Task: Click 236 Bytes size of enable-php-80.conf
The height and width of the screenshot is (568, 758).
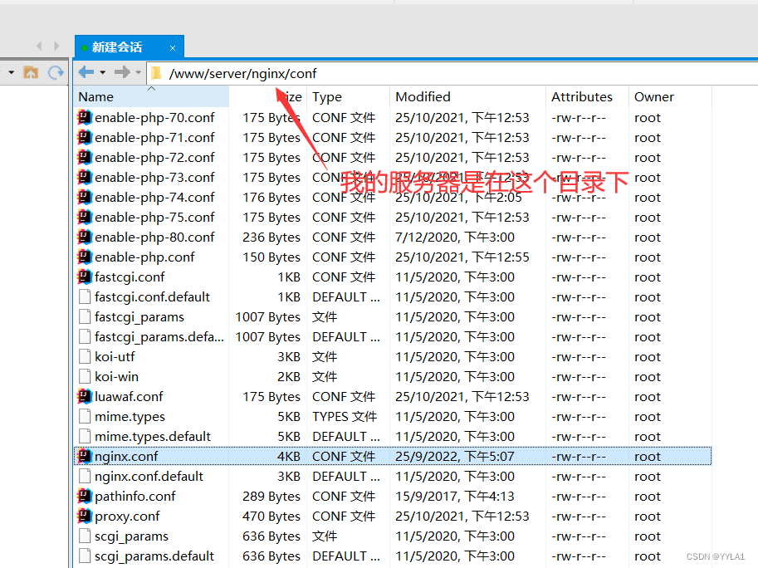Action: click(271, 237)
